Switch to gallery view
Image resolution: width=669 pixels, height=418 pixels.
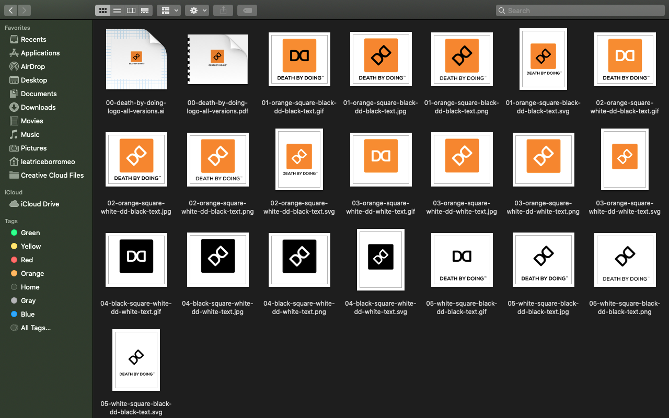click(x=145, y=10)
